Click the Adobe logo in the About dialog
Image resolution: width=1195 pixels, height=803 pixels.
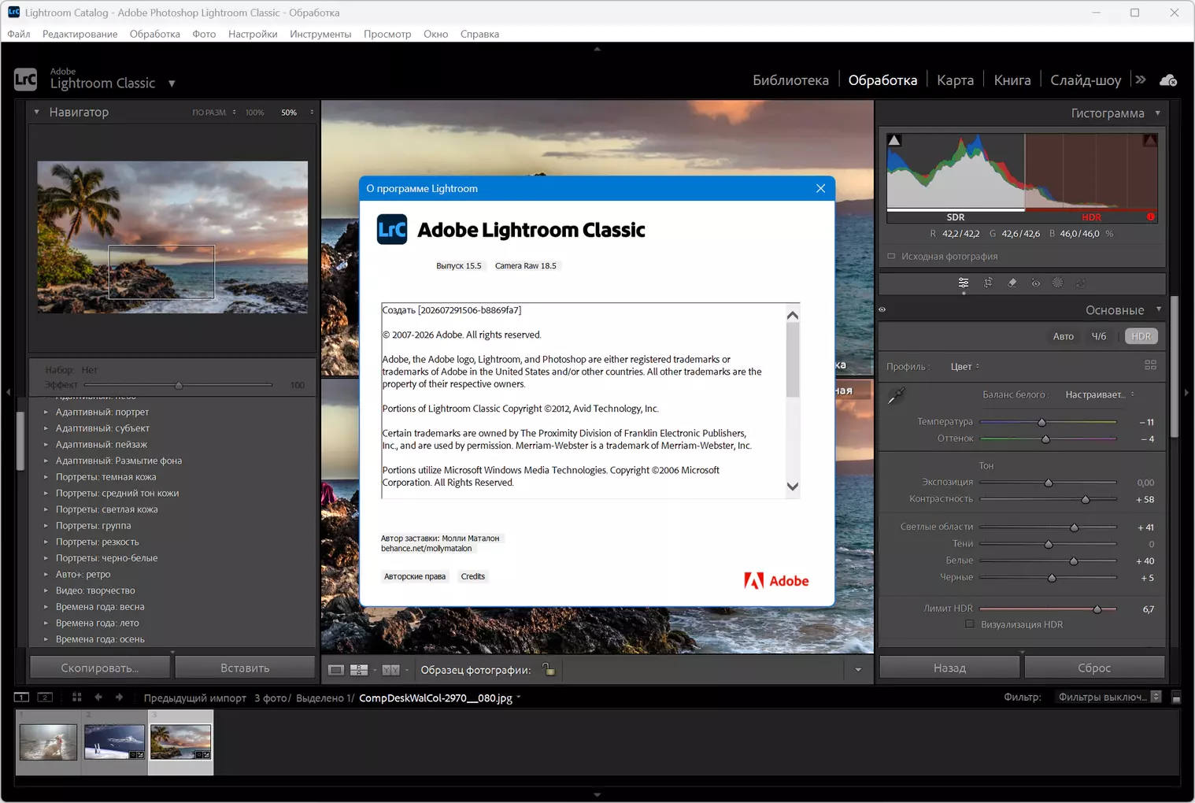[776, 581]
